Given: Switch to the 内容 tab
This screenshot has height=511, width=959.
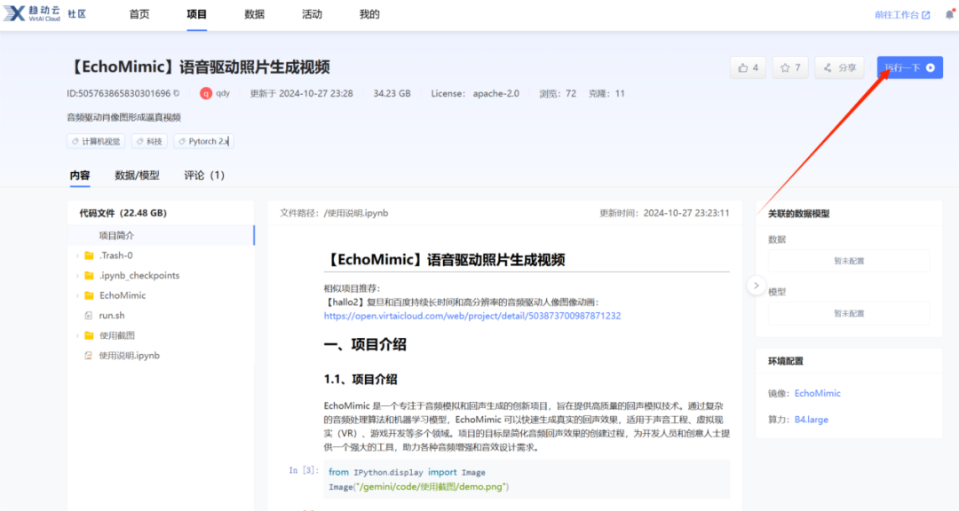Looking at the screenshot, I should point(80,176).
